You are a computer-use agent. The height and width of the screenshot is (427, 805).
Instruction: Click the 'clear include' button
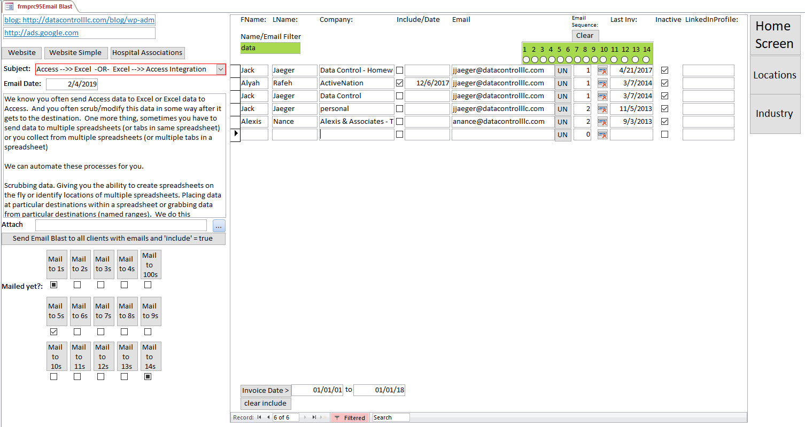tap(265, 403)
